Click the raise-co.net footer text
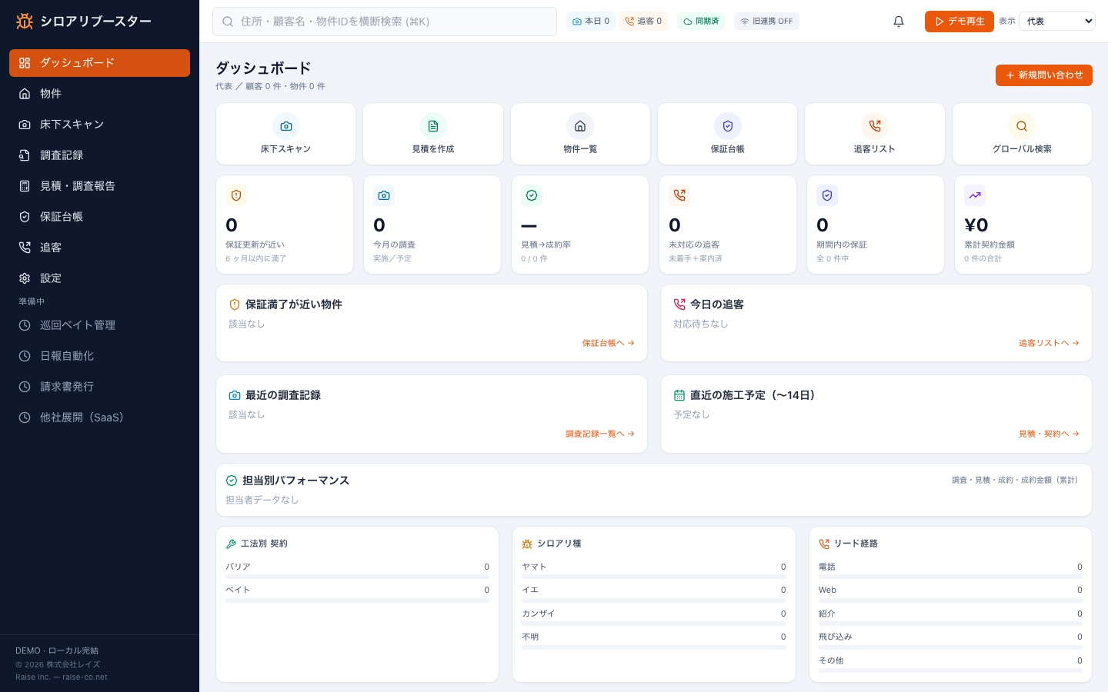Screen dimensions: 1108x692 point(85,677)
